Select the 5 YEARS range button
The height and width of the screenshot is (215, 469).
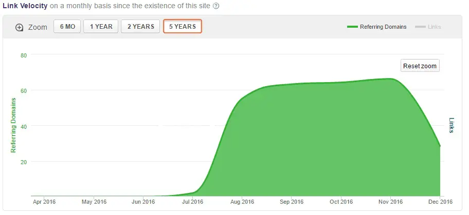pos(183,27)
